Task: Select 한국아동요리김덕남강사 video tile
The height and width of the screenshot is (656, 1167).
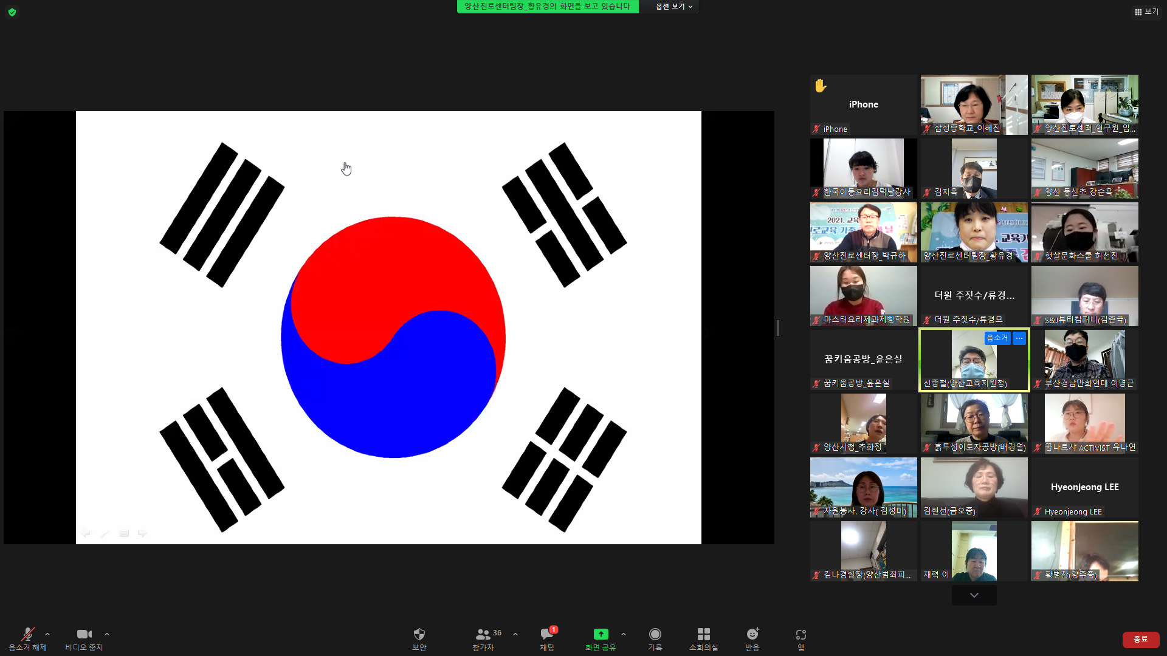Action: (863, 168)
